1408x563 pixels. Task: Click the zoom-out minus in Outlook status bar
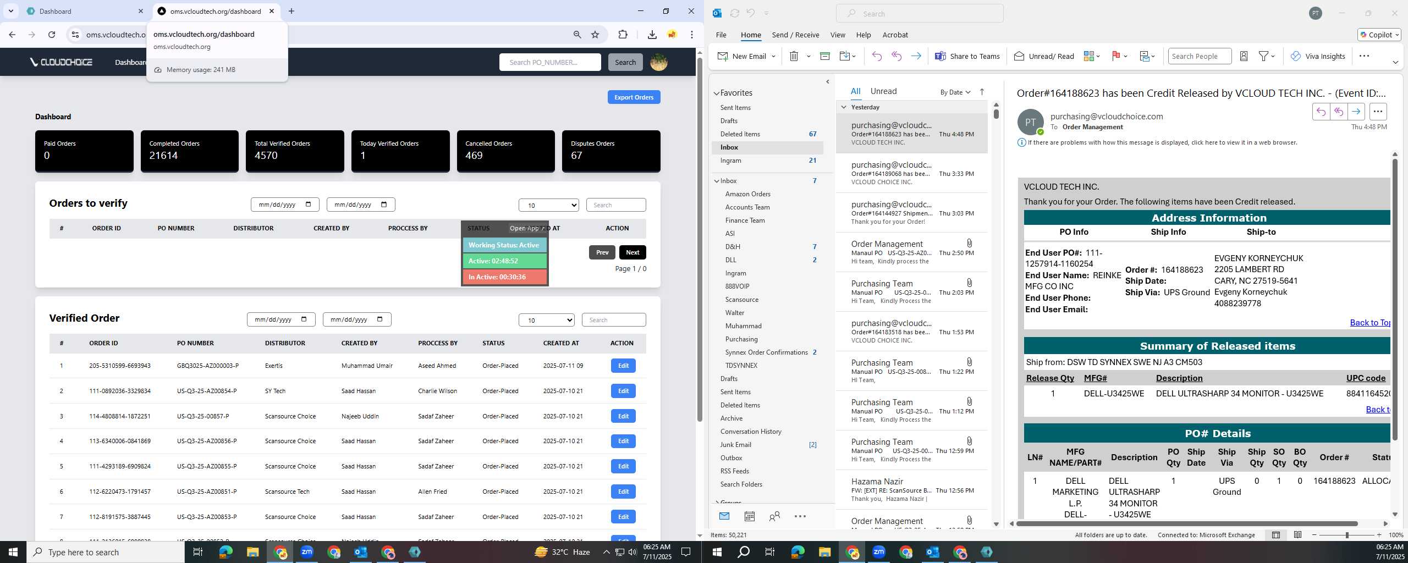coord(1314,535)
